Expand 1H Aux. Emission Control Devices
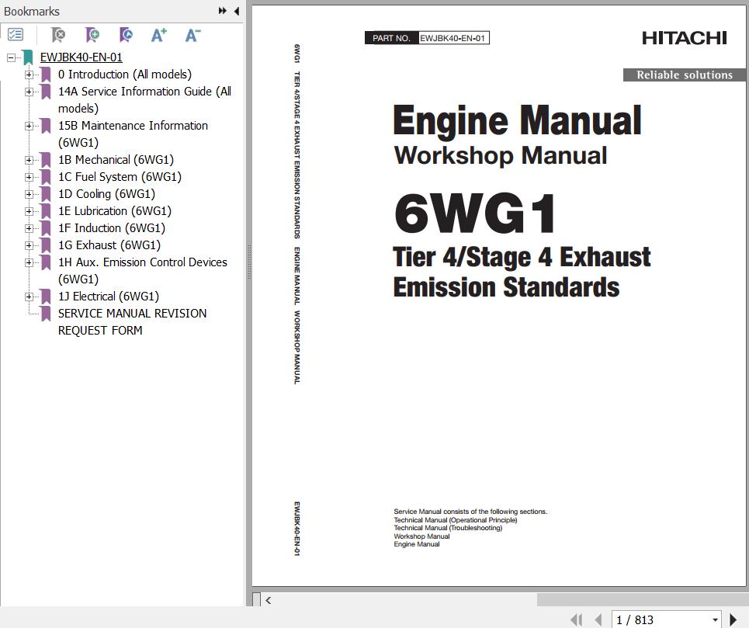The image size is (749, 628). [29, 262]
